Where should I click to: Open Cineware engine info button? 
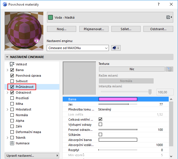point(116,48)
